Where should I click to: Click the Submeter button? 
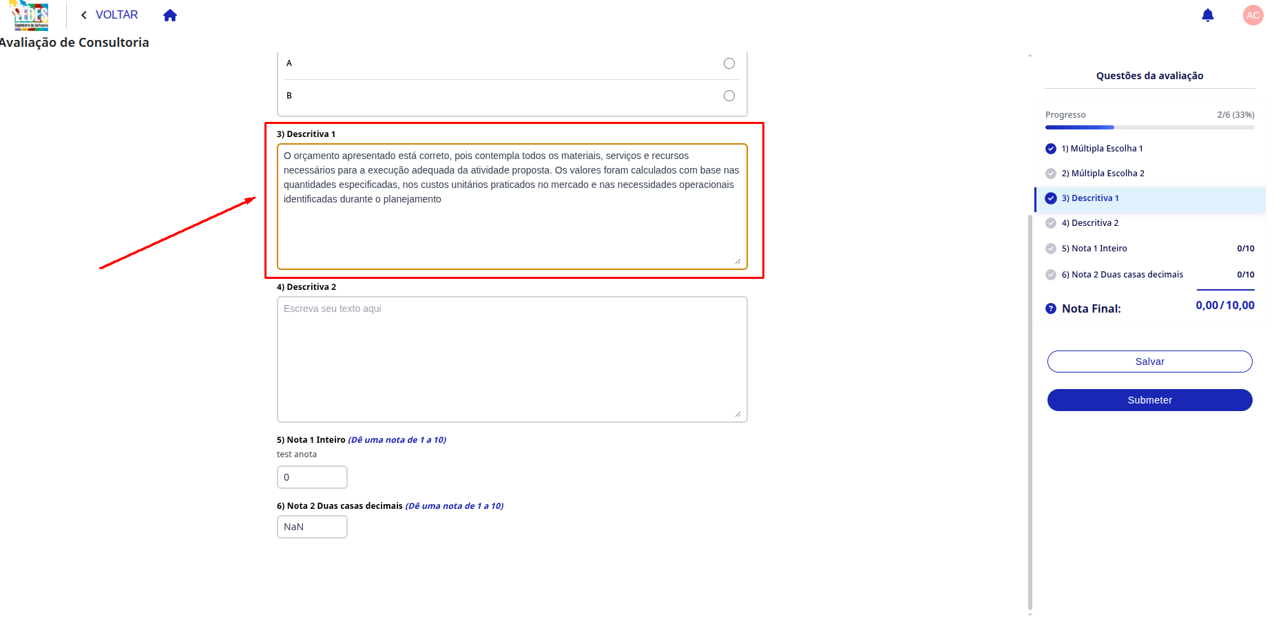point(1149,400)
